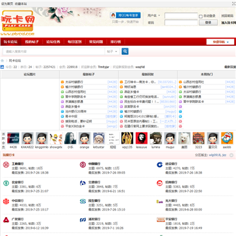
Task: Open the 快捷导航 quick navigation dropdown
Action: (x=220, y=42)
